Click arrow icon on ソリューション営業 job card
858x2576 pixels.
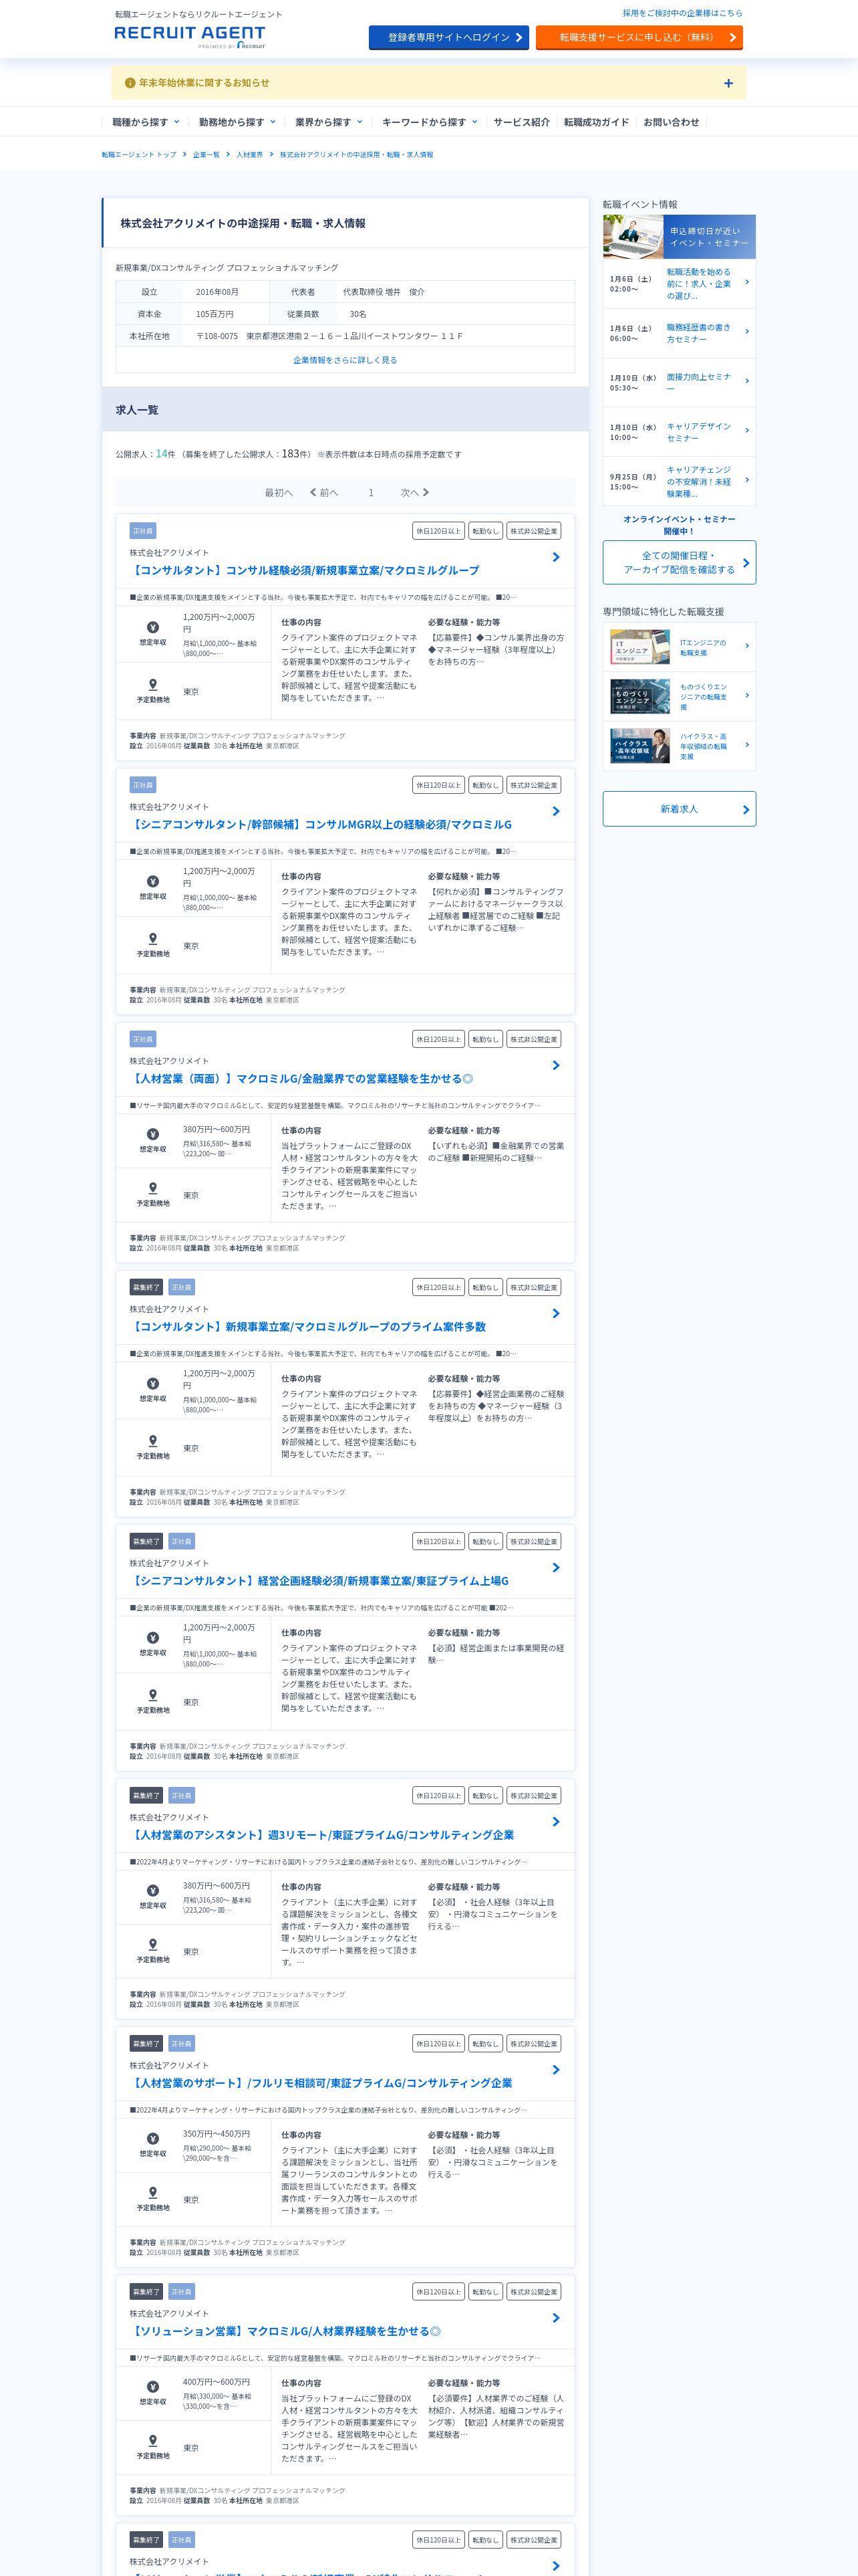[557, 2317]
